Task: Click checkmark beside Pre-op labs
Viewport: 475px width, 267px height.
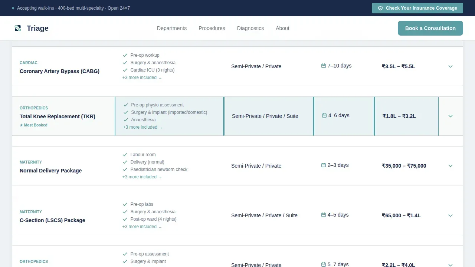Action: (x=125, y=204)
